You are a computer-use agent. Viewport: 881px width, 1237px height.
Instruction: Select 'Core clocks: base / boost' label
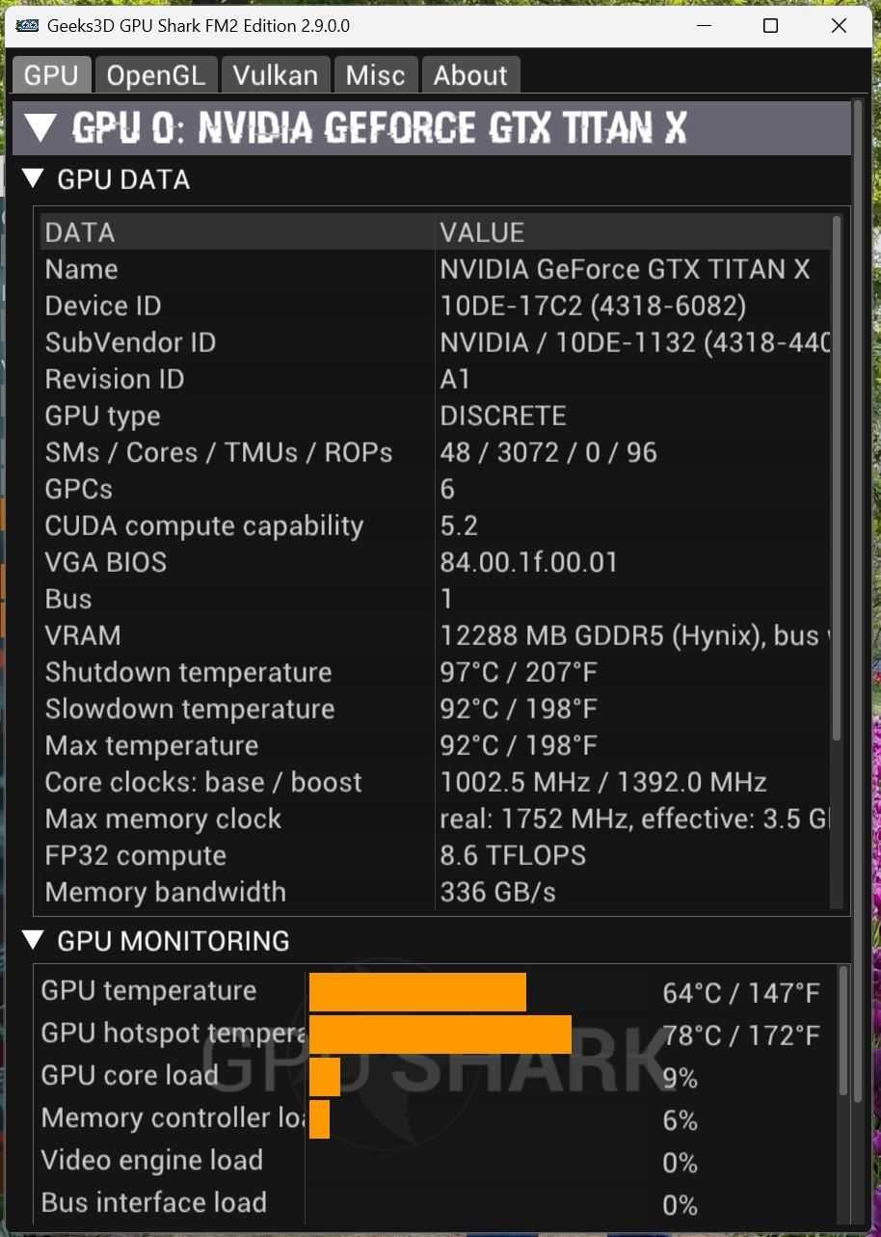(x=203, y=782)
